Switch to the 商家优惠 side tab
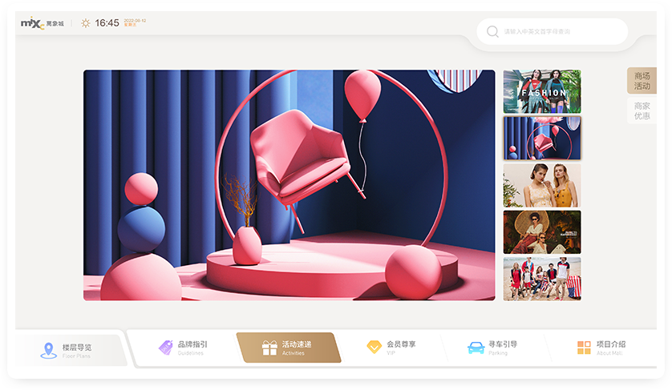 642,111
